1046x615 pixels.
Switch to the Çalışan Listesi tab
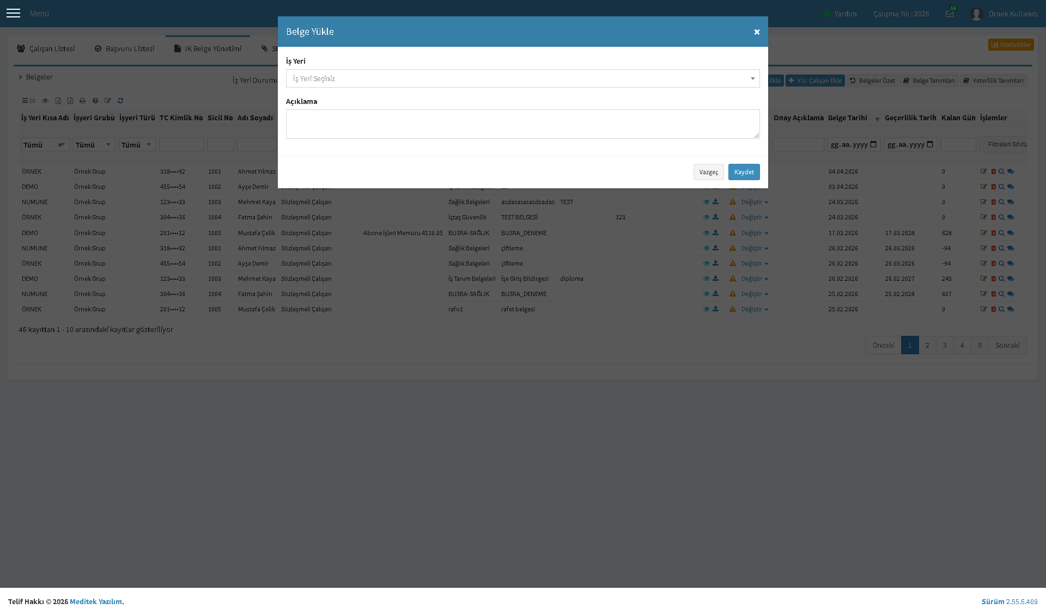coord(46,48)
